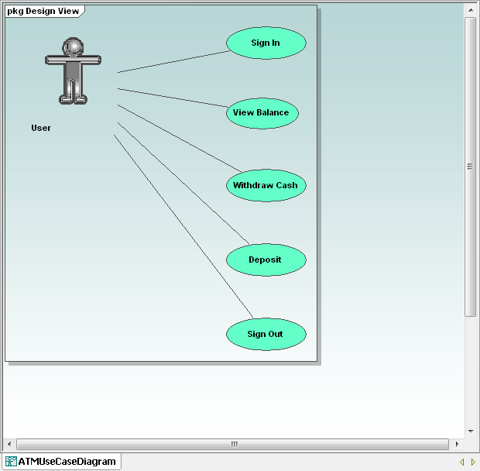Select the association line to Deposit

click(x=183, y=183)
